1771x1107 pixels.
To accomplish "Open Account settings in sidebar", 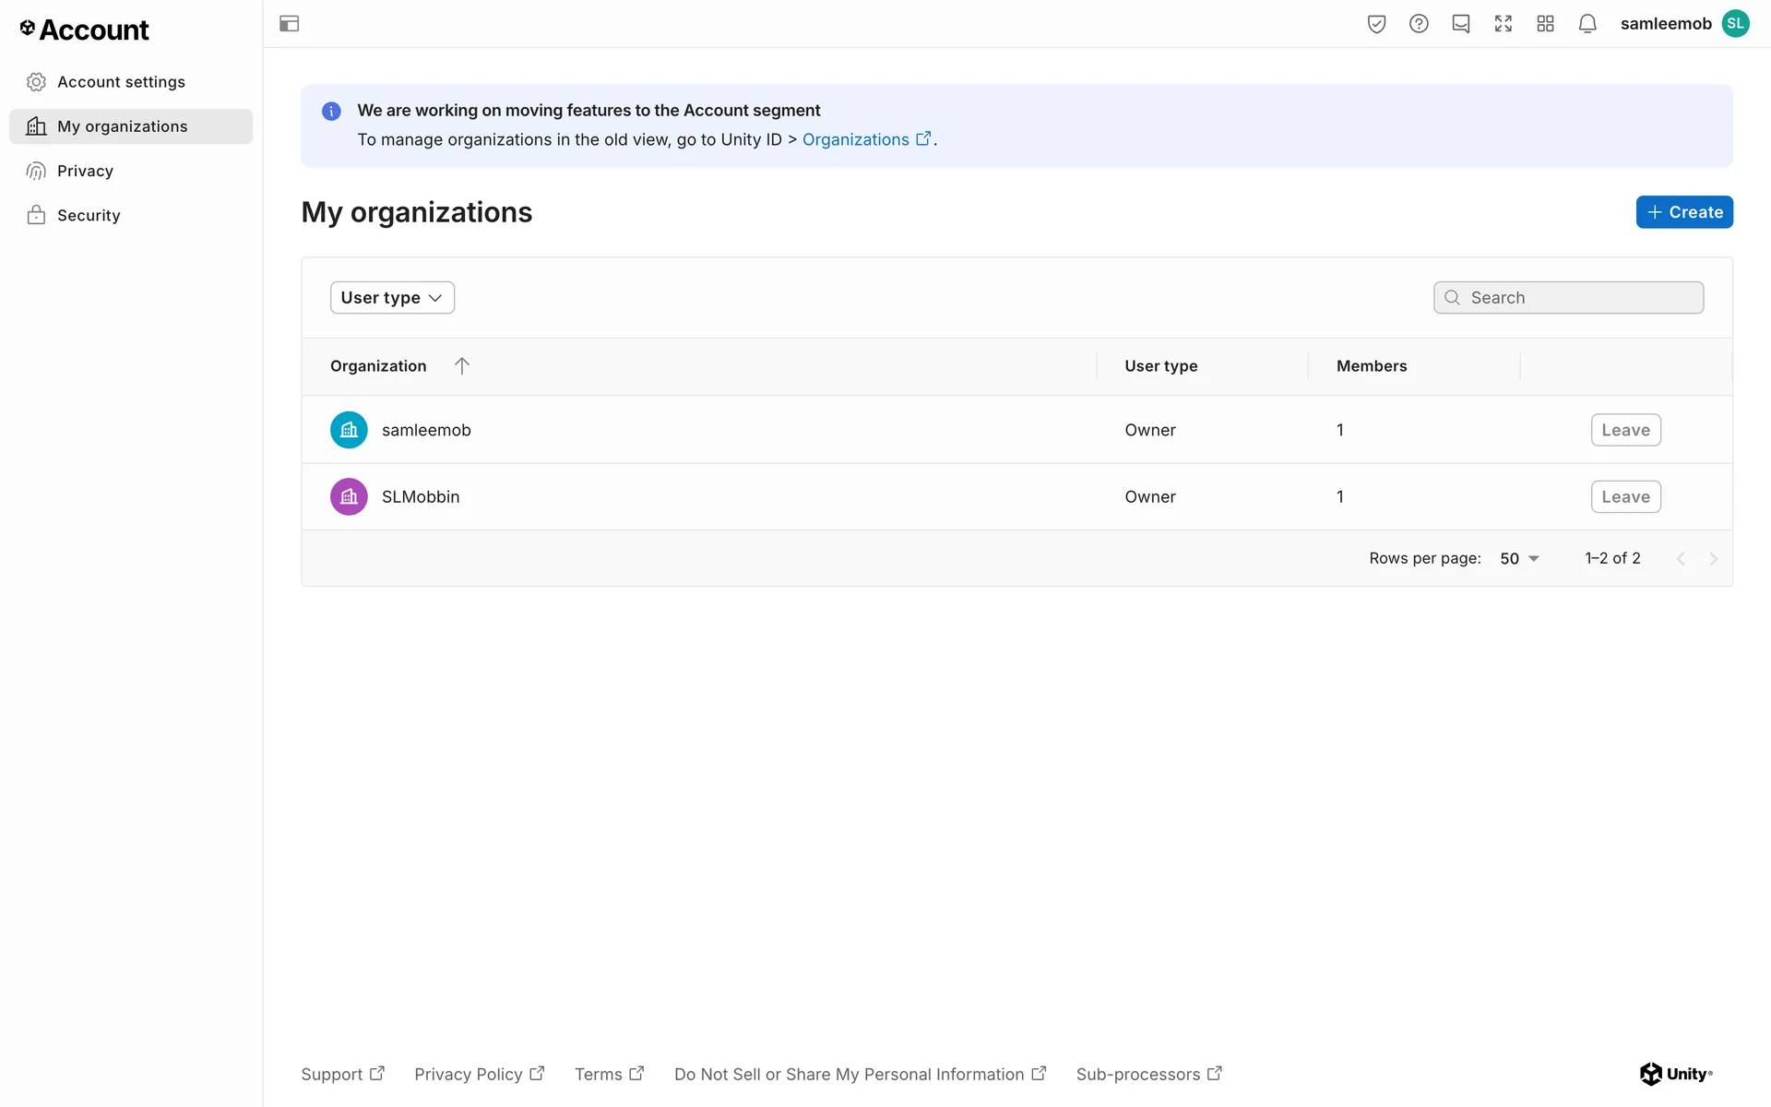I will pyautogui.click(x=121, y=82).
